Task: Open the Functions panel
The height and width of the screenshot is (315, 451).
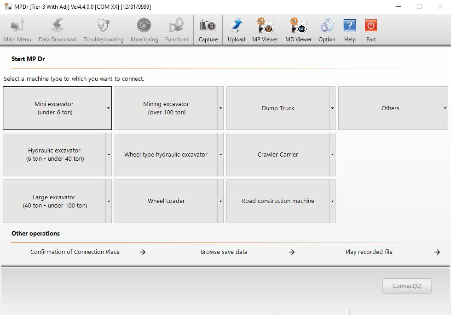Action: tap(177, 28)
